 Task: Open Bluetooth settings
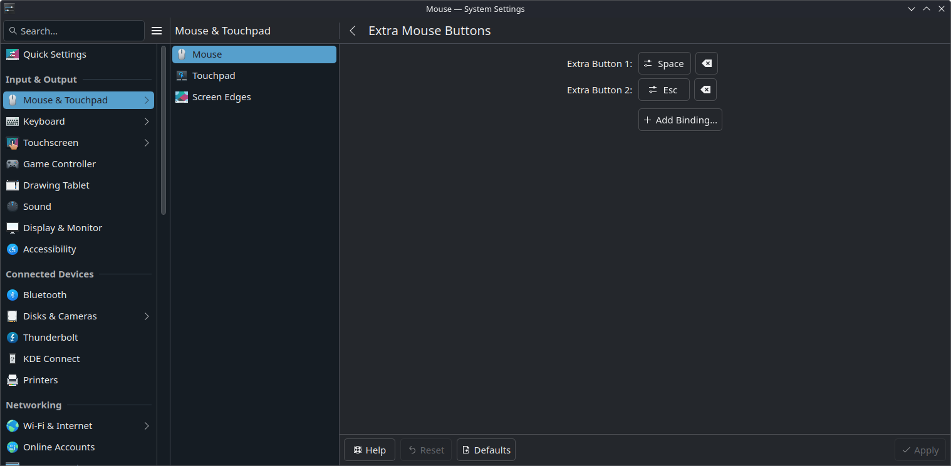[78, 295]
